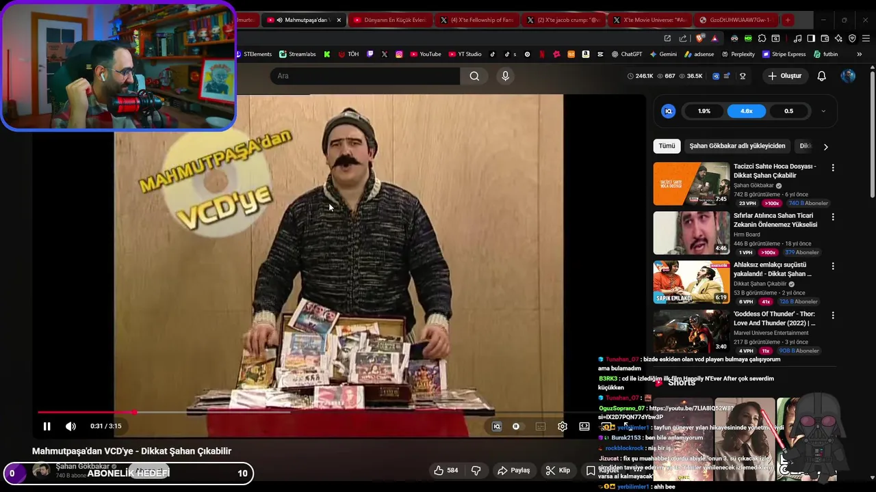Create a clip with the Klip button
The image size is (876, 492).
558,470
